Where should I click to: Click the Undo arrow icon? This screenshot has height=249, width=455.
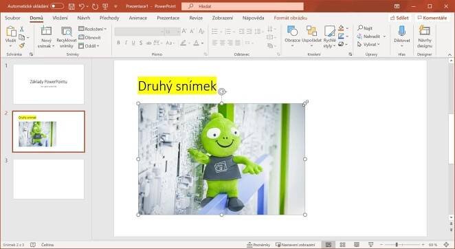click(x=82, y=6)
